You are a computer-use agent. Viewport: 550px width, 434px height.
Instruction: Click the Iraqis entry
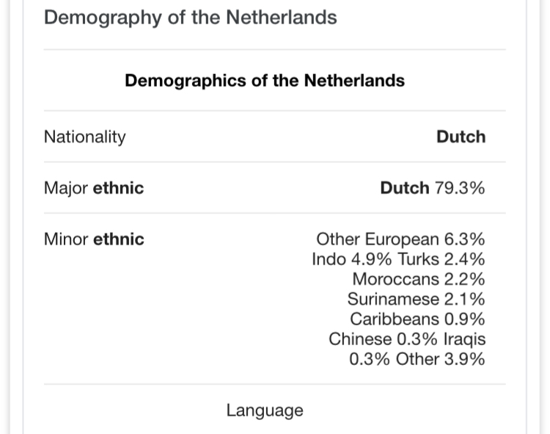tap(465, 339)
